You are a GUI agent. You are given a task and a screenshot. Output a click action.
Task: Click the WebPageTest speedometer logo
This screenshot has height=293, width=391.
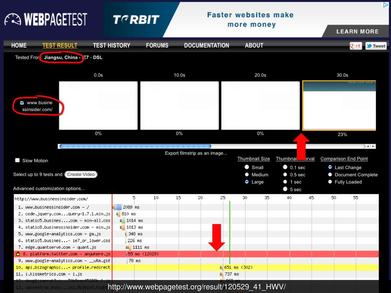click(x=13, y=19)
